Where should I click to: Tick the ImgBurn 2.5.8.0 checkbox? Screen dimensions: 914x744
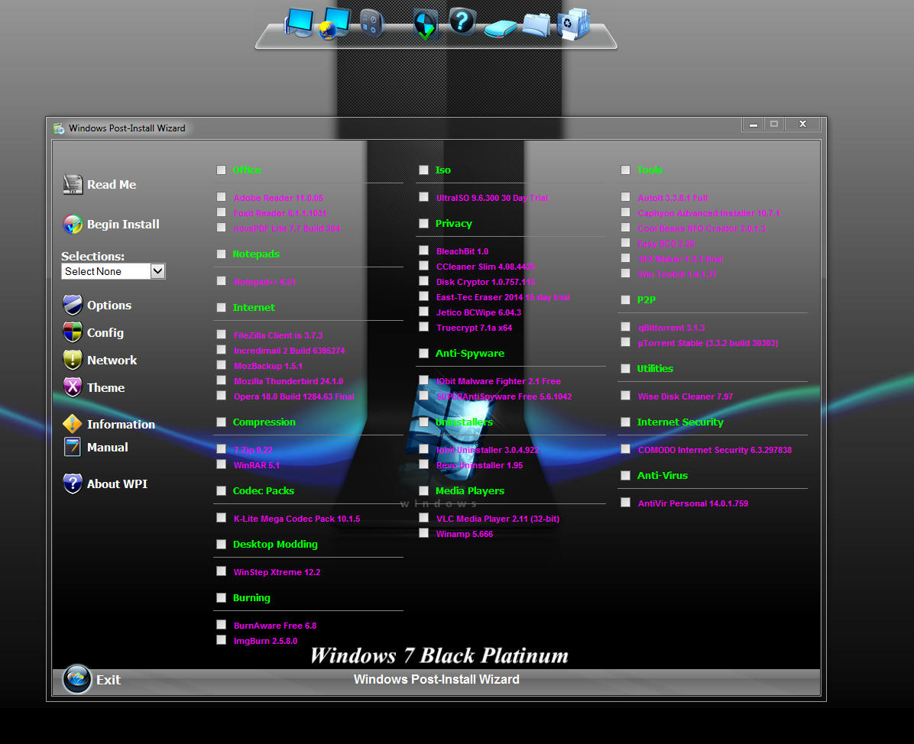(x=221, y=639)
